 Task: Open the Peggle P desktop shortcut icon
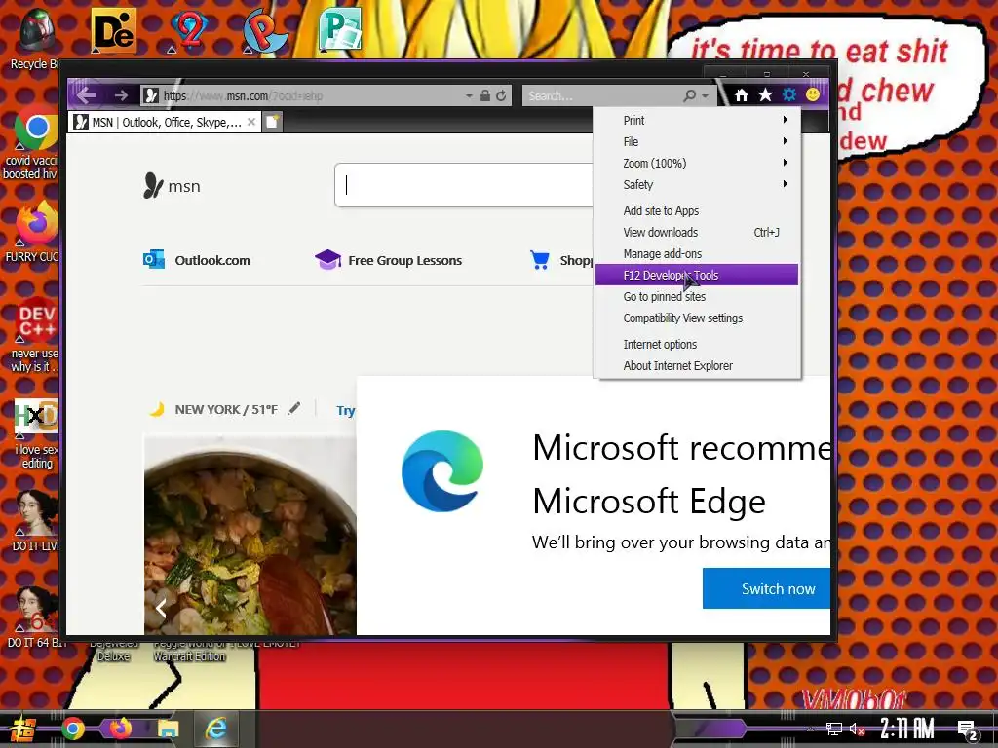(265, 30)
